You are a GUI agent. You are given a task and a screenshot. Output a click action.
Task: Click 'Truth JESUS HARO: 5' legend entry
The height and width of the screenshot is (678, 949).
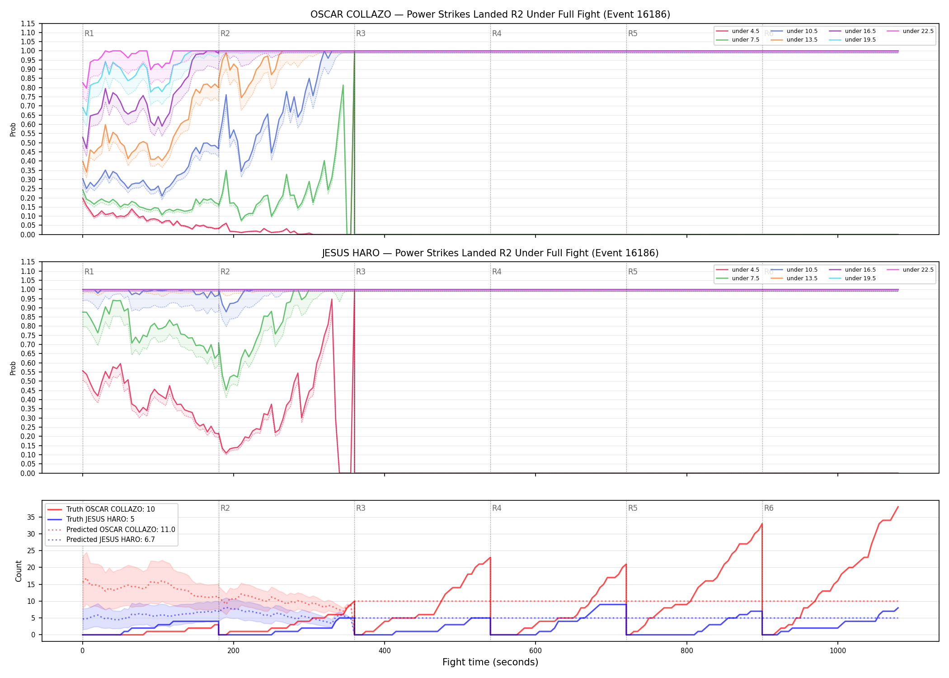tap(91, 519)
